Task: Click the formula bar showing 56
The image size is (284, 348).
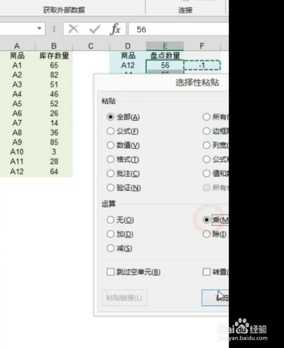Action: coord(179,29)
